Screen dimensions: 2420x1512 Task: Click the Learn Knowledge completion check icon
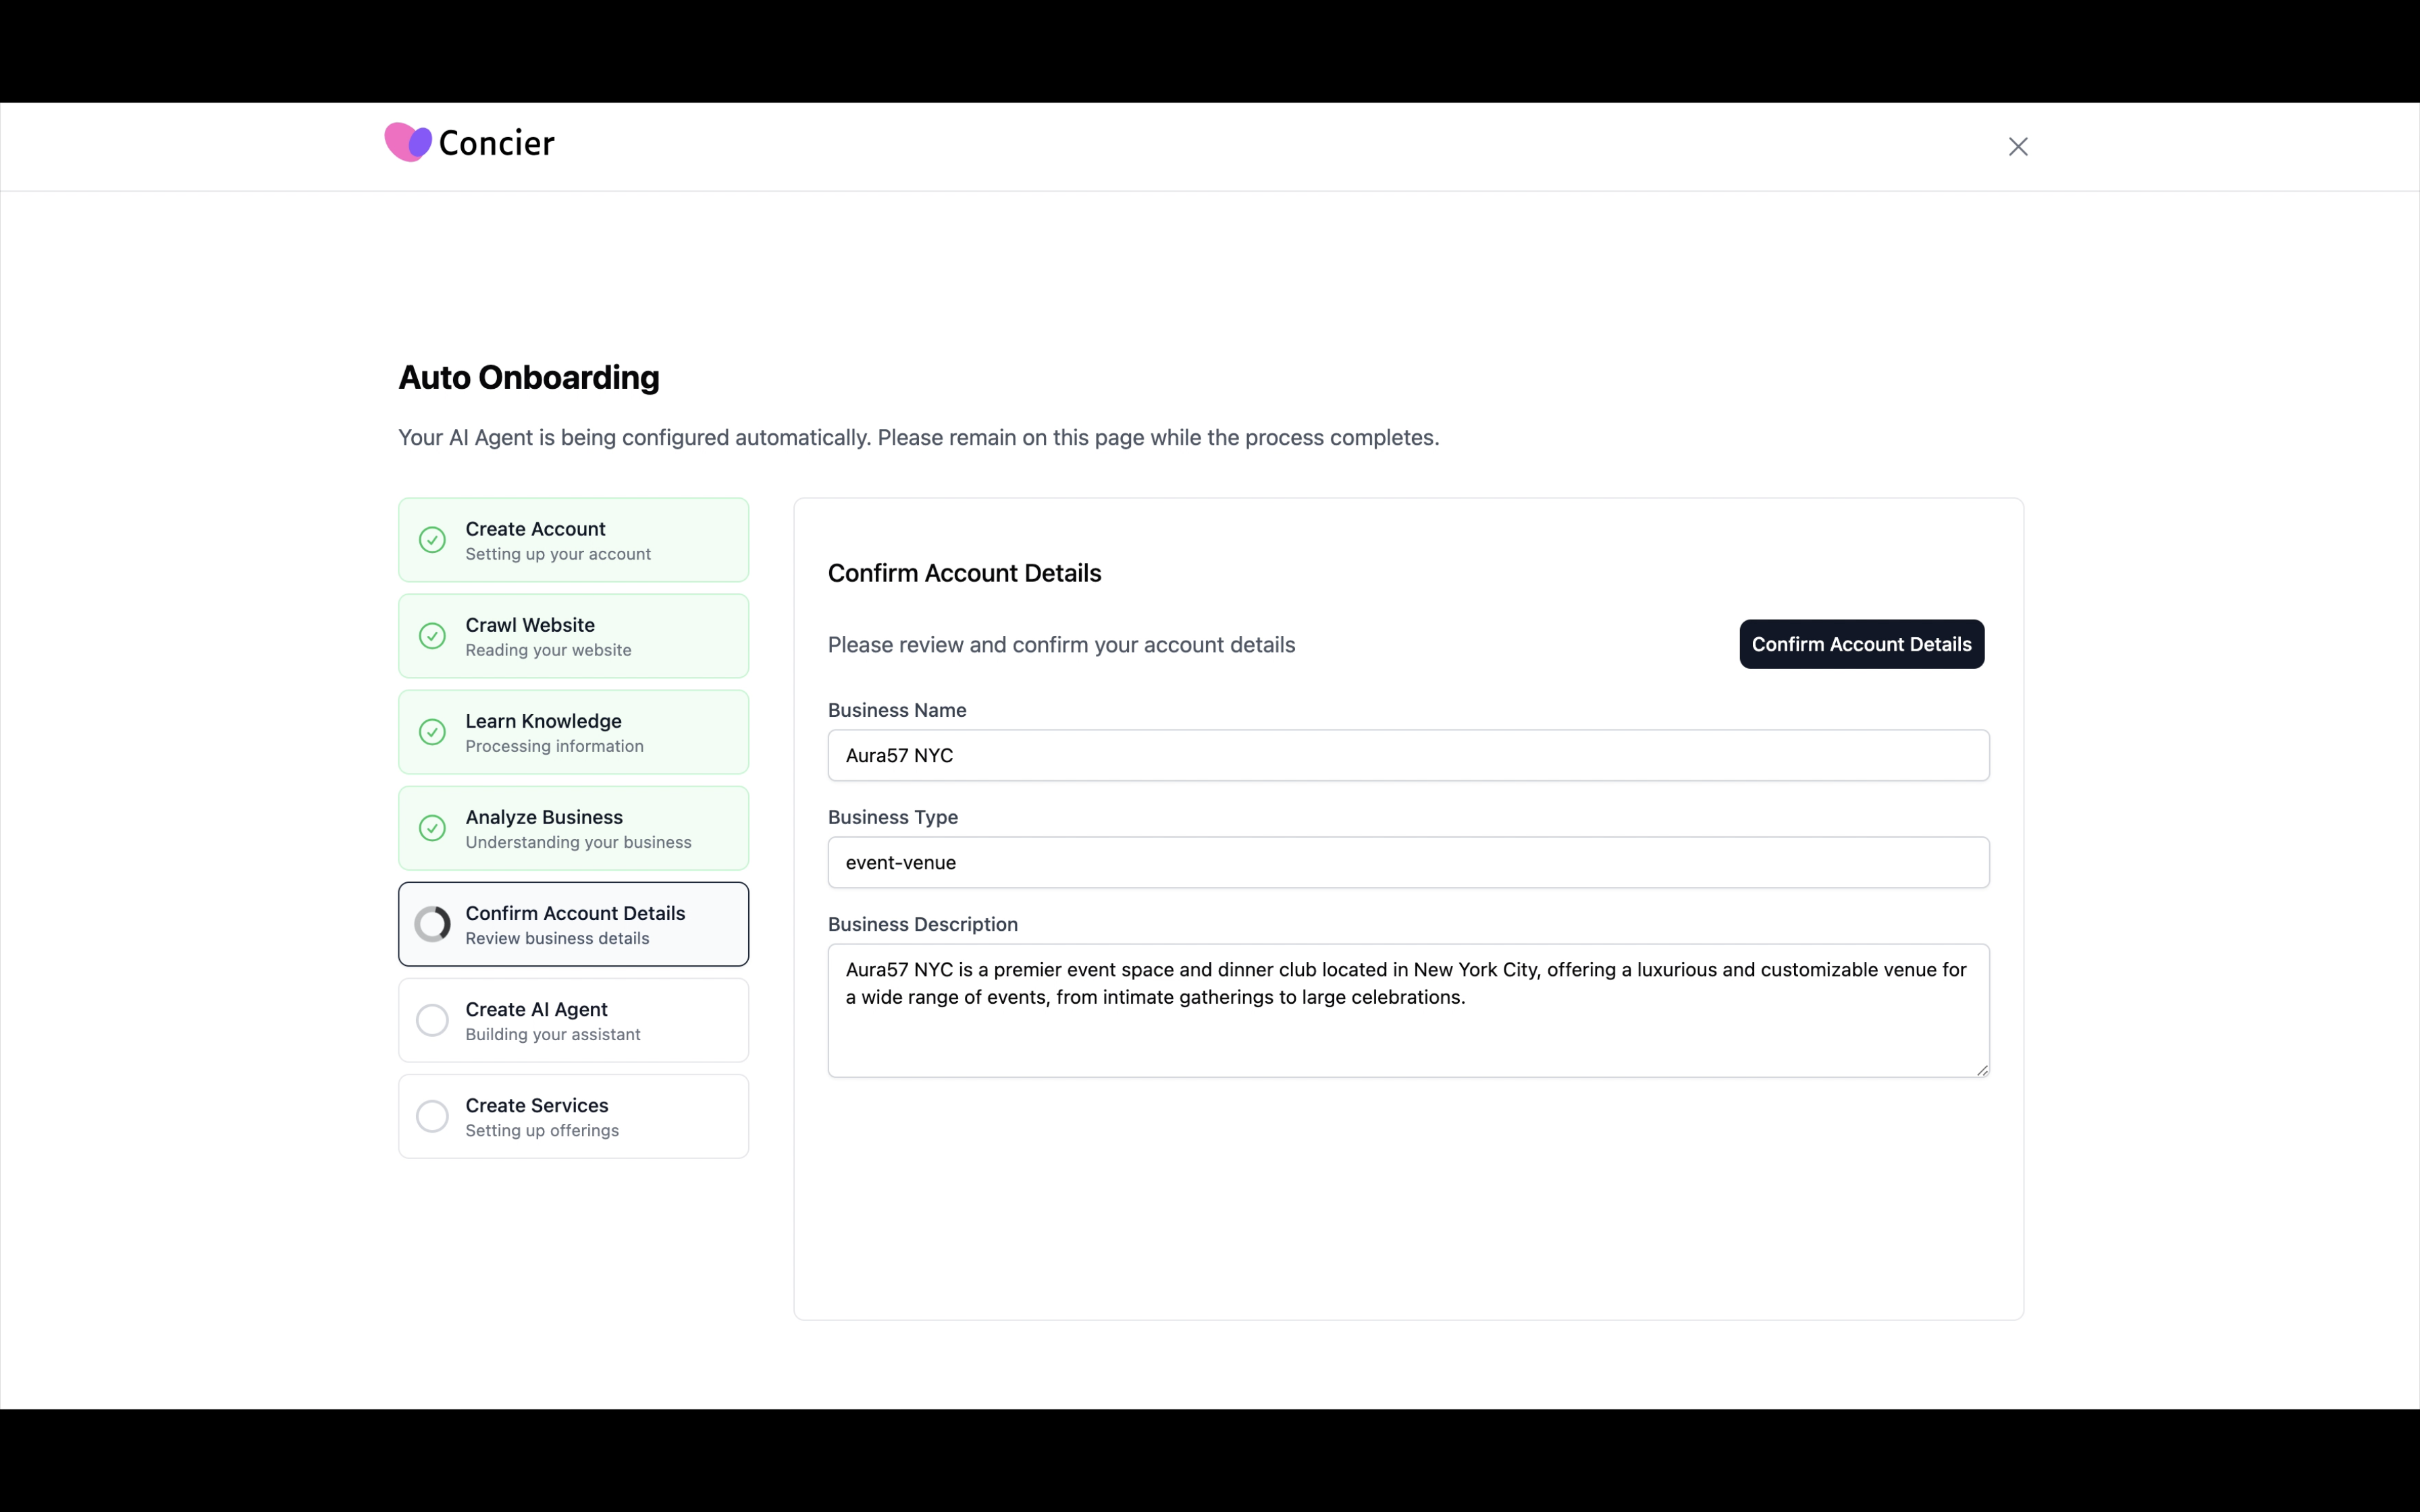432,731
